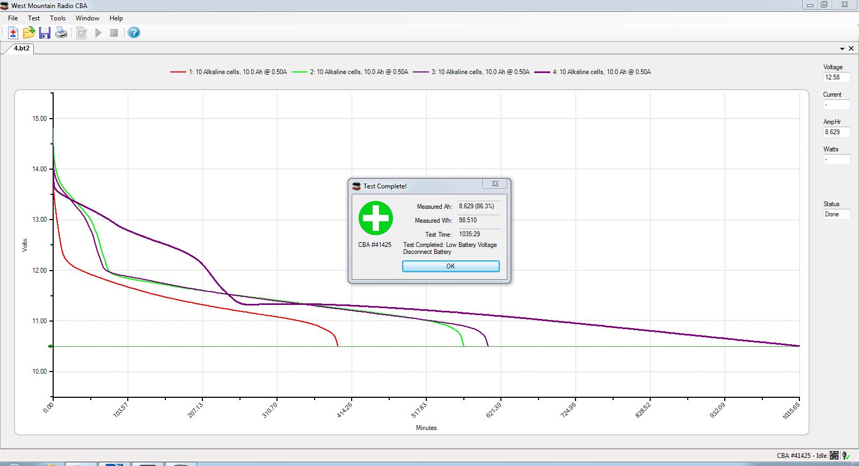Open help via the blue question mark icon
The height and width of the screenshot is (466, 859).
coord(134,33)
